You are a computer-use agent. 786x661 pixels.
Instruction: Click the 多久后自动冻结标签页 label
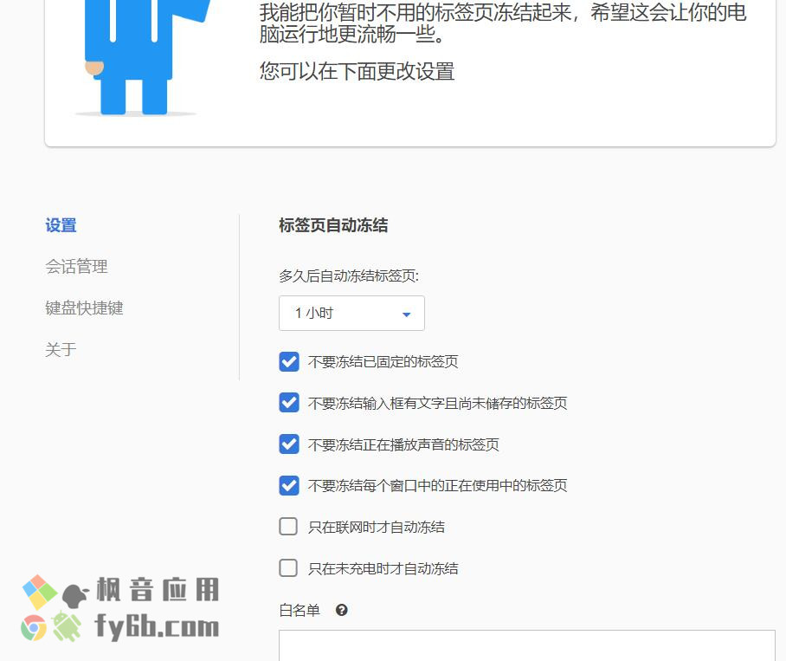tap(349, 275)
